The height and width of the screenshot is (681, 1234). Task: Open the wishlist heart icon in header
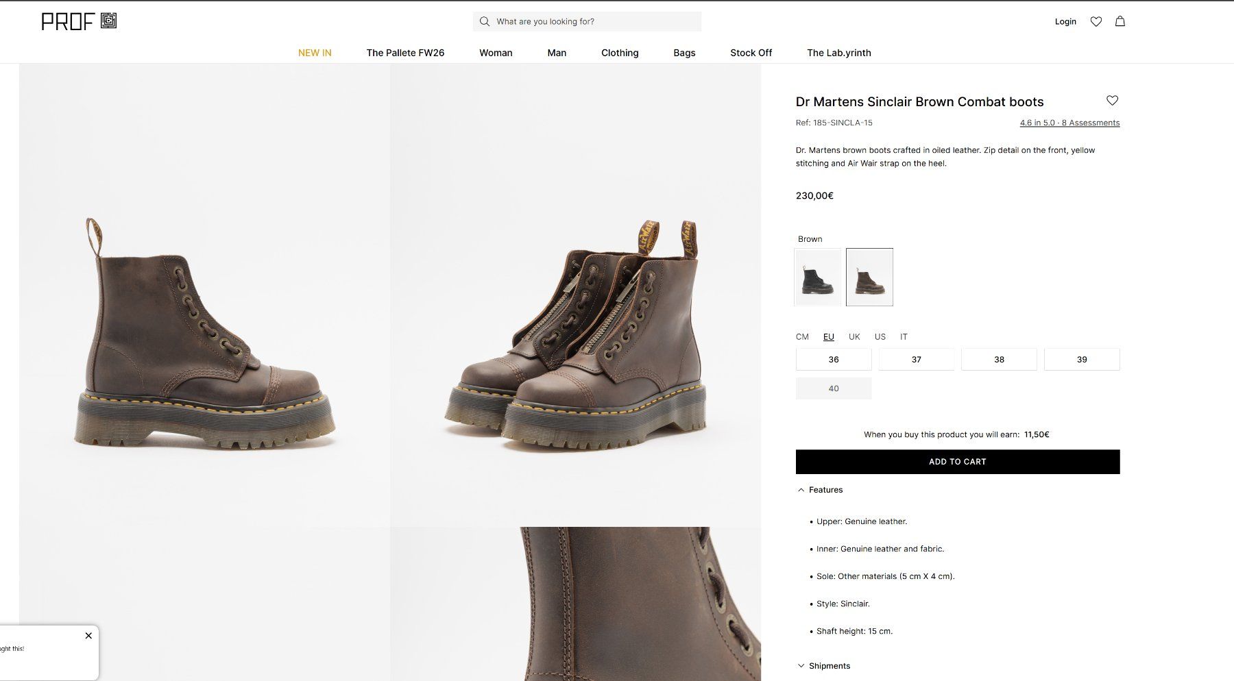(x=1096, y=21)
